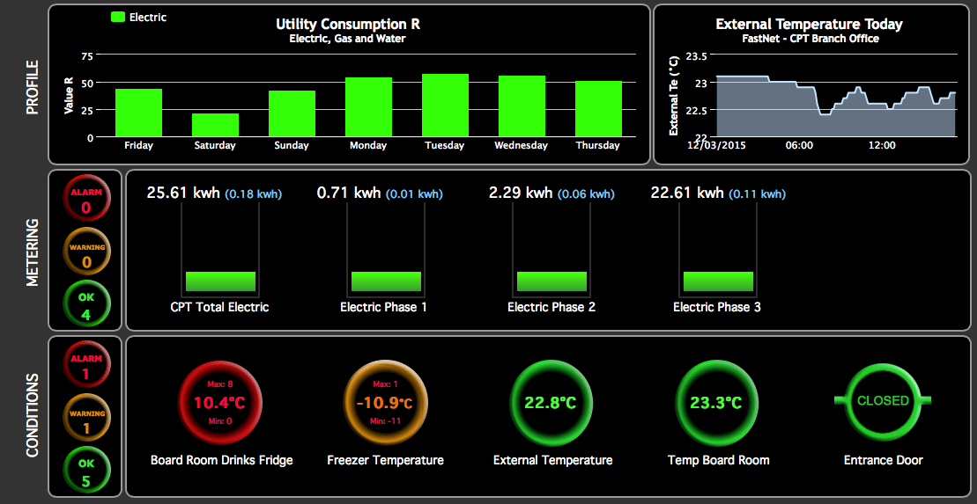Click the Conditions OK status indicator

click(86, 472)
